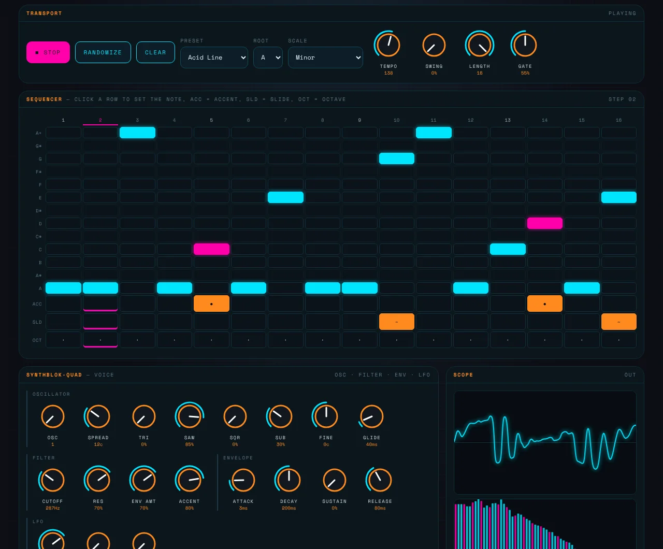Click the envelope Attack knob
Image resolution: width=663 pixels, height=549 pixels.
243,480
